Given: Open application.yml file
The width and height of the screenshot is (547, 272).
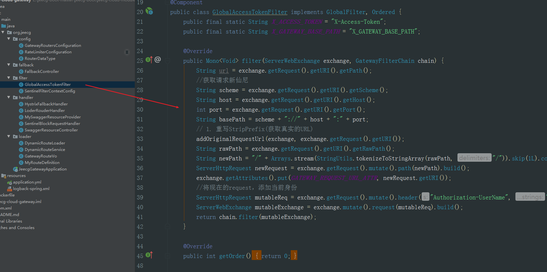Looking at the screenshot, I should click(x=27, y=182).
